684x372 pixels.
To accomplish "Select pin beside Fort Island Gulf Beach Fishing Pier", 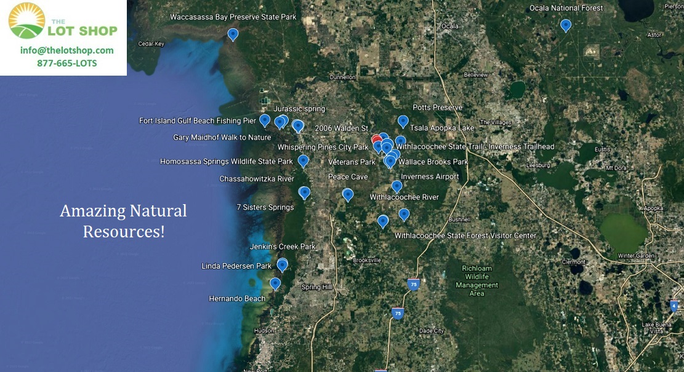I will pyautogui.click(x=265, y=120).
